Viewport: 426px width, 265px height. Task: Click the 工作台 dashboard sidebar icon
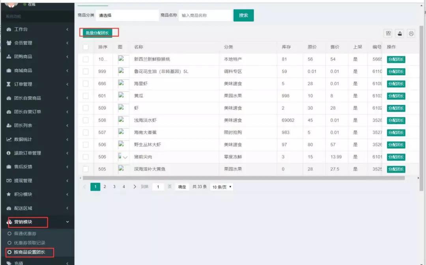(x=9, y=30)
